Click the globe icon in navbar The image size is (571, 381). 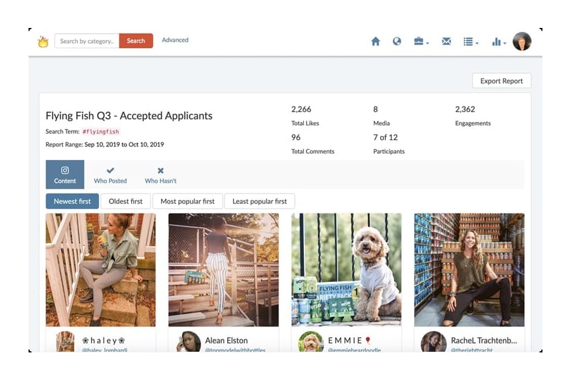[x=397, y=41]
